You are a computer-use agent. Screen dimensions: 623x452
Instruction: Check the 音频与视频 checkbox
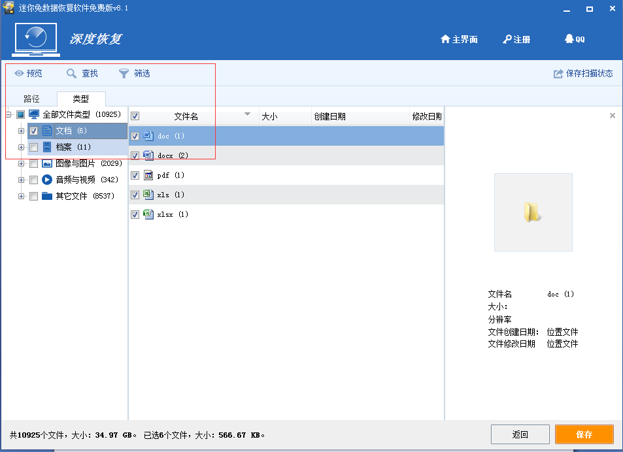(x=34, y=180)
